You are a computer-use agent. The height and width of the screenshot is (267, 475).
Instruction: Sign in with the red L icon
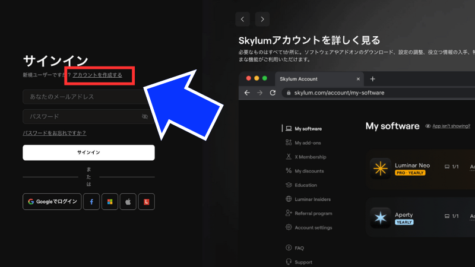(x=147, y=202)
